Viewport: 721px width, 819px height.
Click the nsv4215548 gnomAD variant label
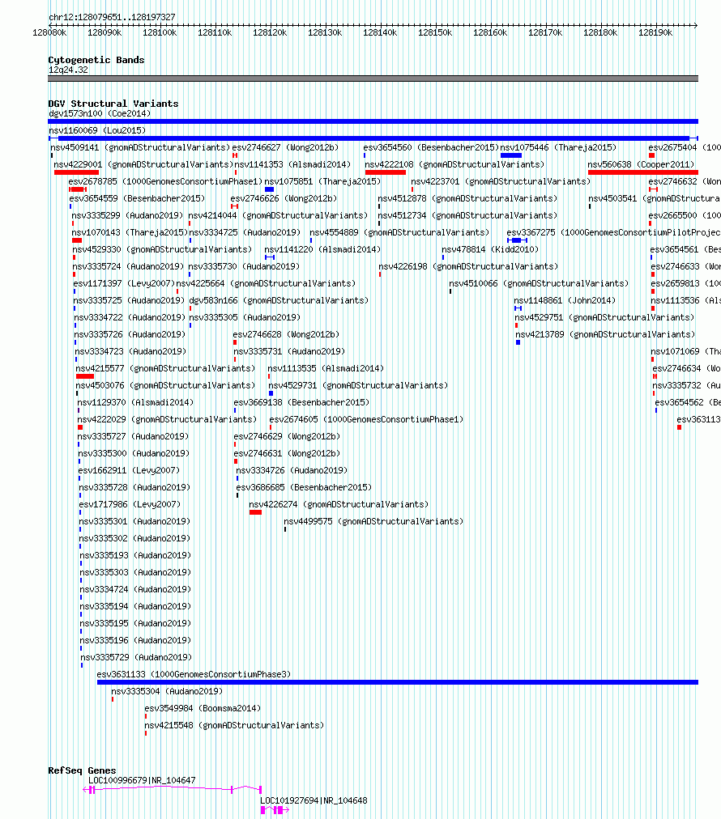pyautogui.click(x=234, y=725)
